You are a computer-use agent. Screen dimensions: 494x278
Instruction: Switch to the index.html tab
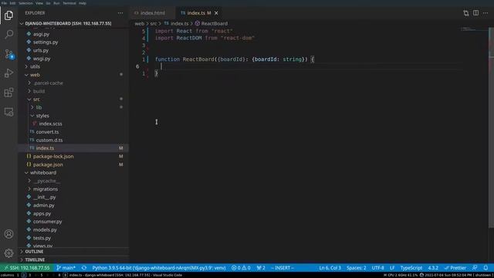pos(153,13)
